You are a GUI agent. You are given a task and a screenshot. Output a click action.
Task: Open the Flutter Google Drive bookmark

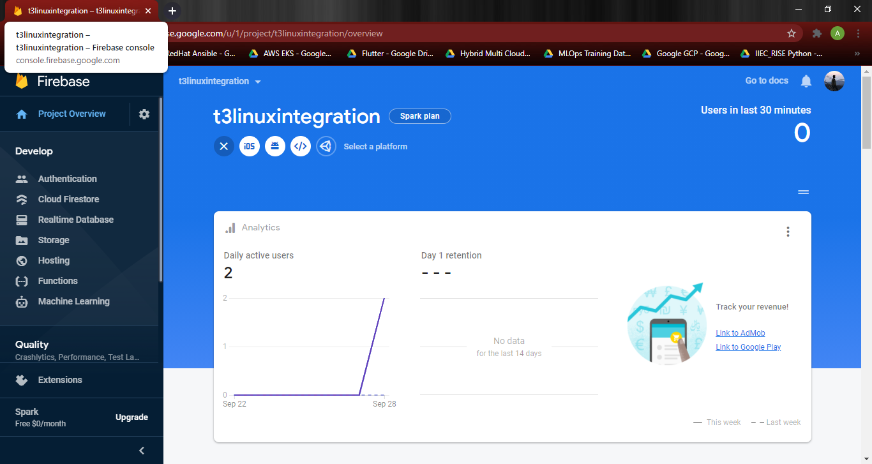(390, 54)
